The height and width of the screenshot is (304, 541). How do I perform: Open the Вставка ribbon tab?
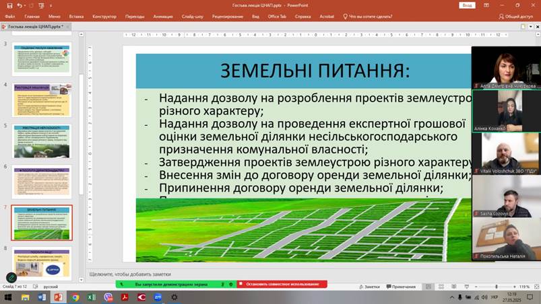click(x=76, y=15)
